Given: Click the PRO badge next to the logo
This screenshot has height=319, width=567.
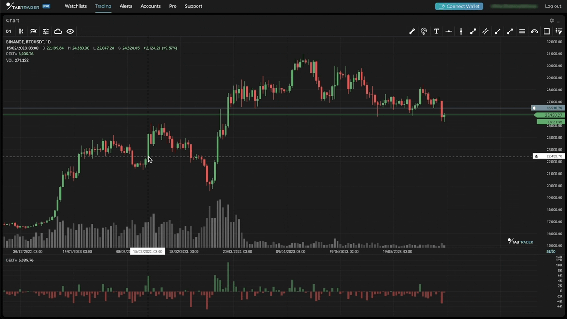Looking at the screenshot, I should [x=46, y=6].
